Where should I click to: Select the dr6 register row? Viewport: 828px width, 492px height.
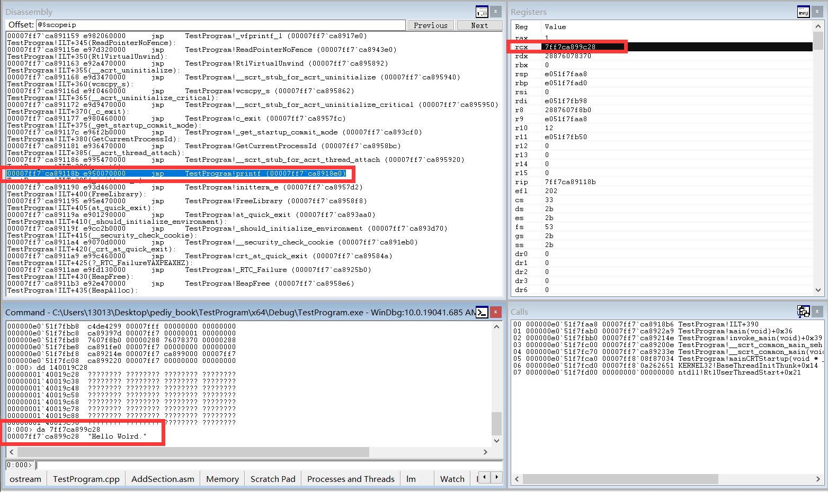pyautogui.click(x=662, y=290)
